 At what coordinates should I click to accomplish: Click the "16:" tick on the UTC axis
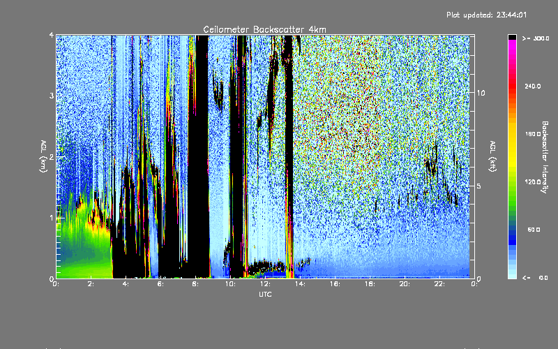[335, 284]
